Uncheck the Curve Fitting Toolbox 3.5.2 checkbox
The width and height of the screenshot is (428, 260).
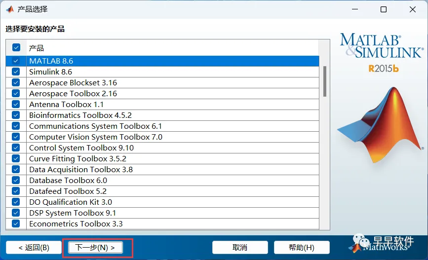[x=16, y=158]
